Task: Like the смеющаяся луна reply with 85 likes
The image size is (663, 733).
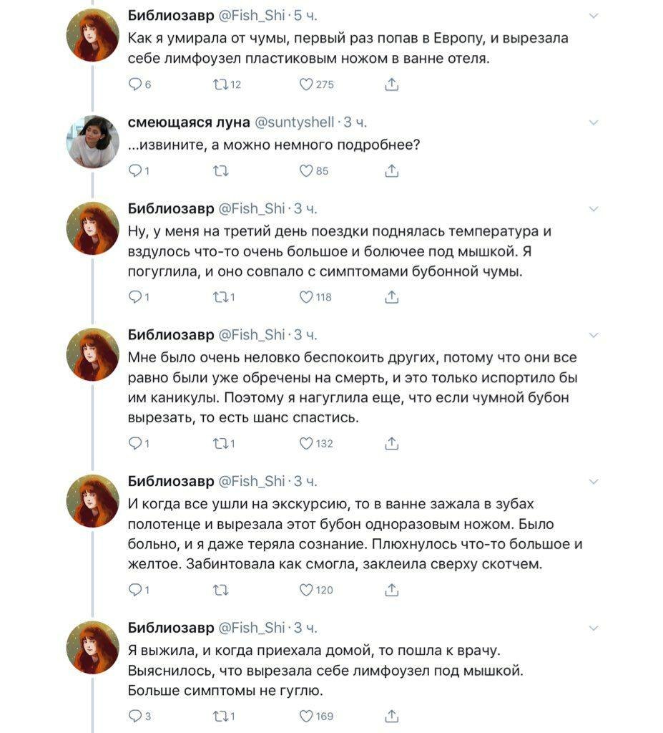Action: (x=306, y=171)
